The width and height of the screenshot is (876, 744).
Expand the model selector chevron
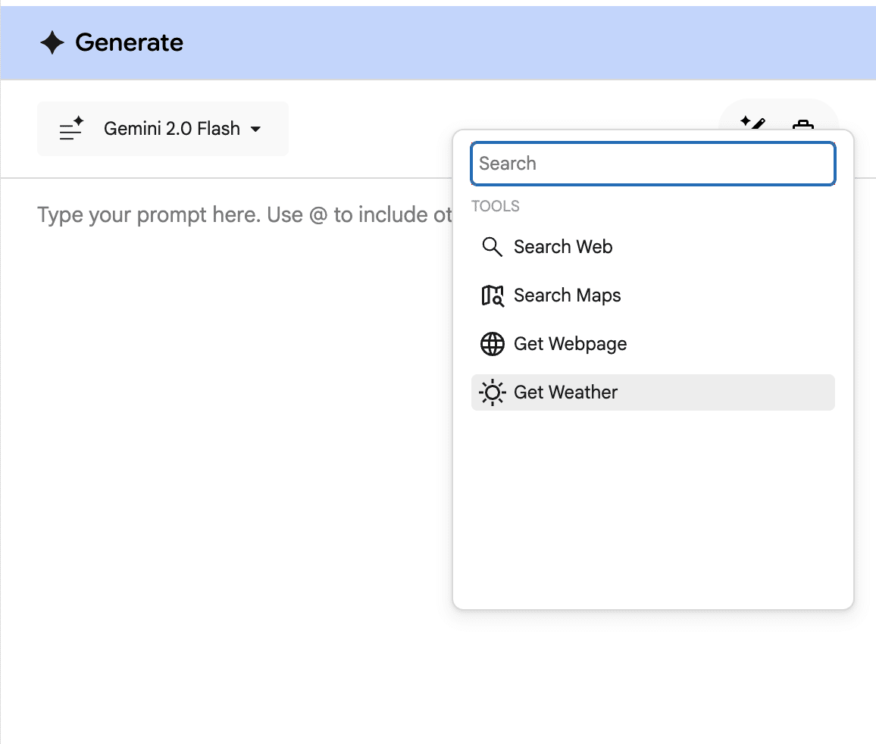pos(255,130)
